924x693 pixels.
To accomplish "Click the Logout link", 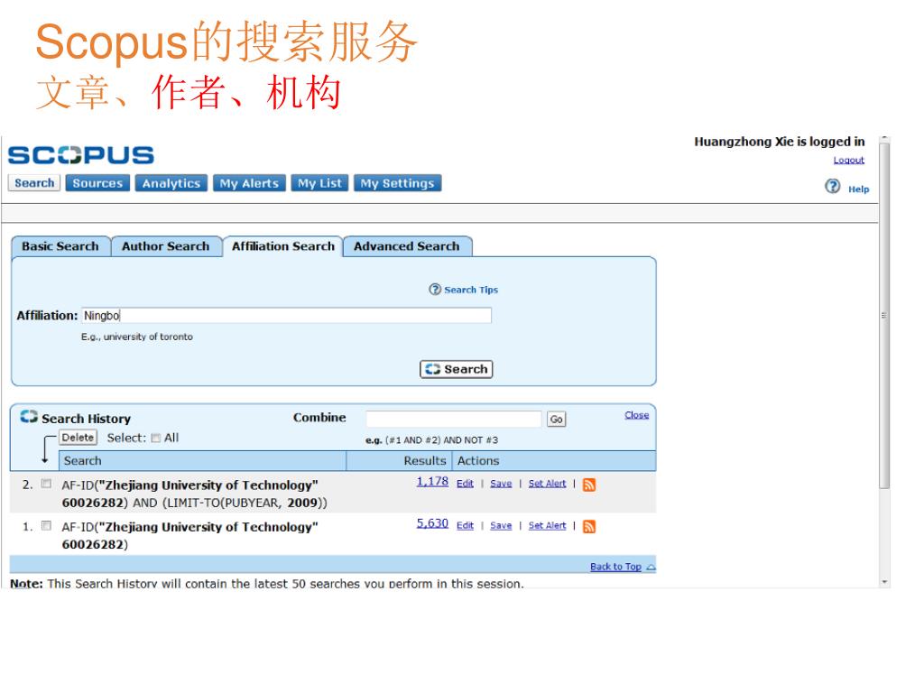I will coord(848,161).
